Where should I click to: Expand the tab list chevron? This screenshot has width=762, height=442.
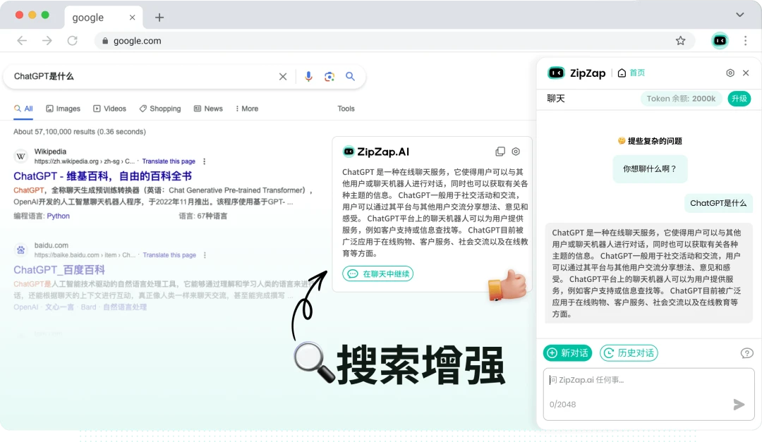pyautogui.click(x=739, y=15)
